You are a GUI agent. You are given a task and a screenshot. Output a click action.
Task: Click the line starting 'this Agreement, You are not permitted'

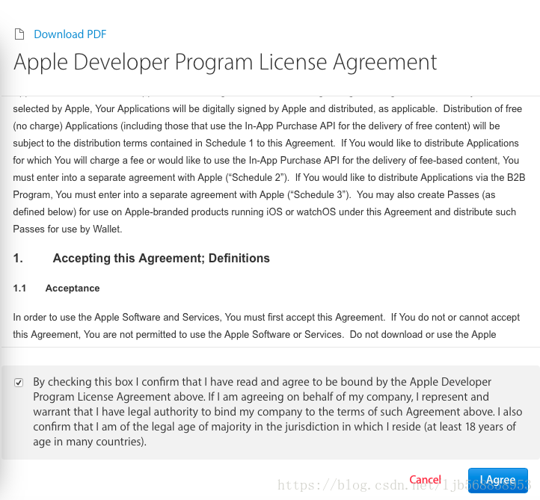point(254,335)
